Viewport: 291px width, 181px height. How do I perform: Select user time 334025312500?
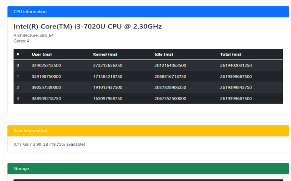tap(46, 65)
